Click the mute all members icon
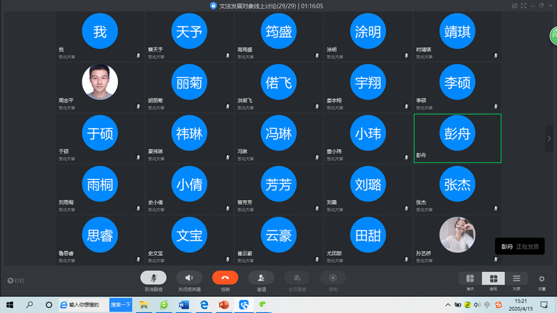 click(297, 278)
